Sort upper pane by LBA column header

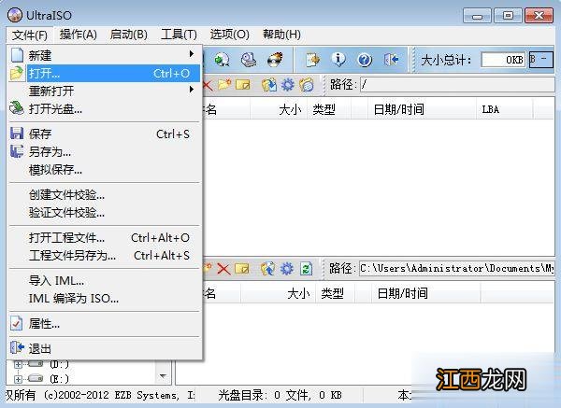(505, 109)
